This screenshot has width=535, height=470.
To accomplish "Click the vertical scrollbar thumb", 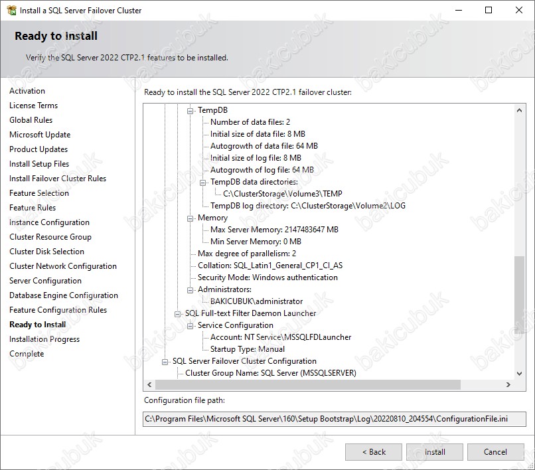I will (519, 295).
